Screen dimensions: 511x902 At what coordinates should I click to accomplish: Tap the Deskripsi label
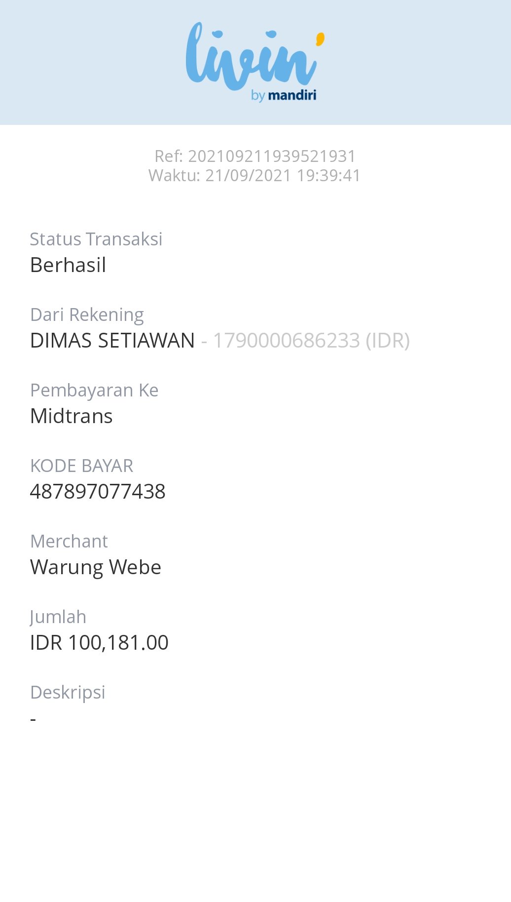pos(68,693)
